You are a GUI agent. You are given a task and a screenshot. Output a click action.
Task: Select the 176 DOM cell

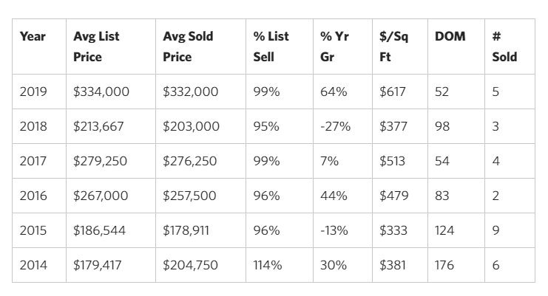(x=444, y=265)
